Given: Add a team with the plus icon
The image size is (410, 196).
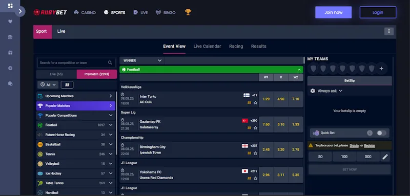Looking at the screenshot, I should 381,69.
